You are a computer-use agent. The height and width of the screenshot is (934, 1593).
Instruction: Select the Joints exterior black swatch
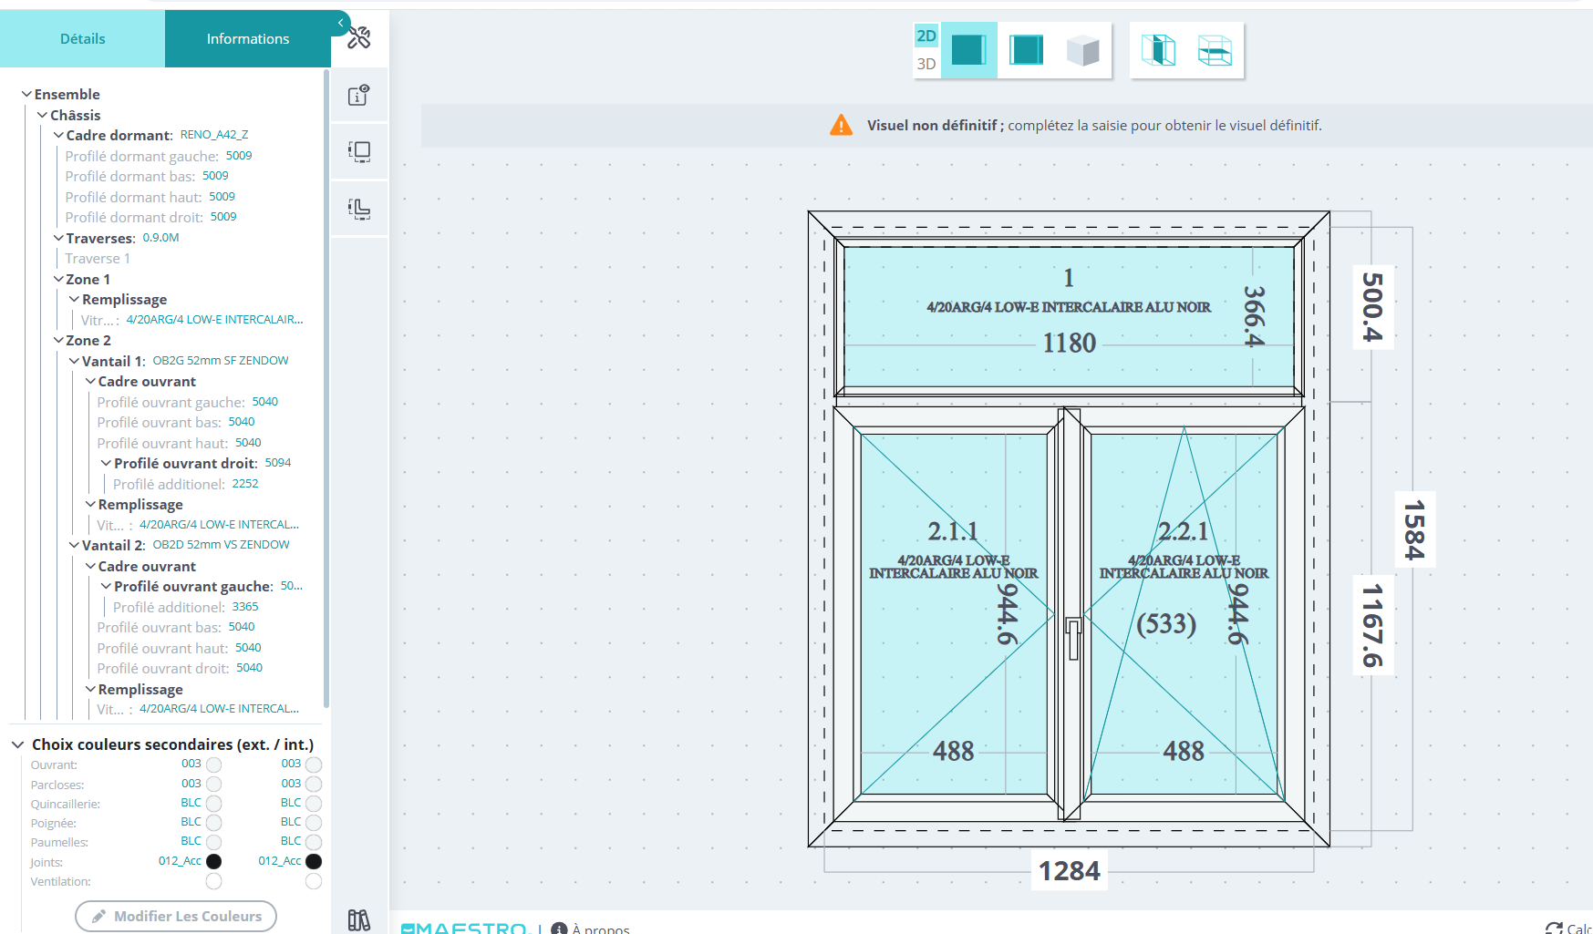tap(214, 861)
